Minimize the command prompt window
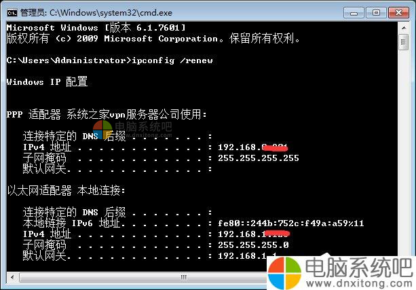This screenshot has height=290, width=416. 354,12
